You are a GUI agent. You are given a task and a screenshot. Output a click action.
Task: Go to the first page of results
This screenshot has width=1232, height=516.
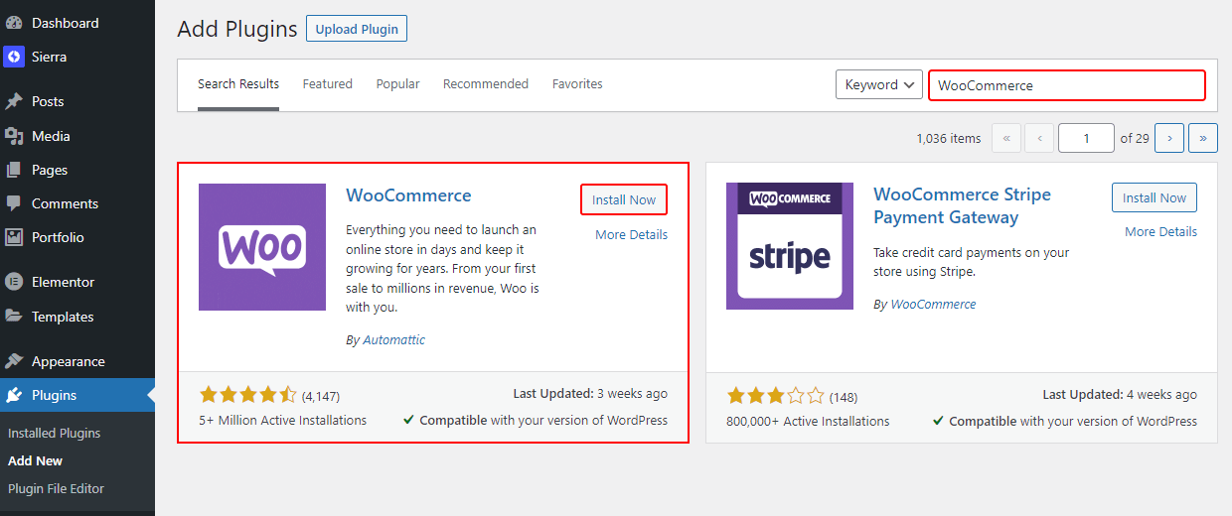(1005, 138)
